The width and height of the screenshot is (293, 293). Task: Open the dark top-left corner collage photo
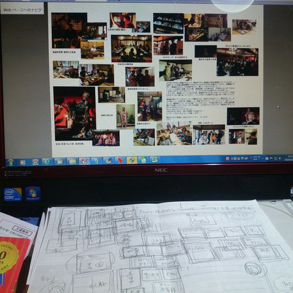[69, 31]
